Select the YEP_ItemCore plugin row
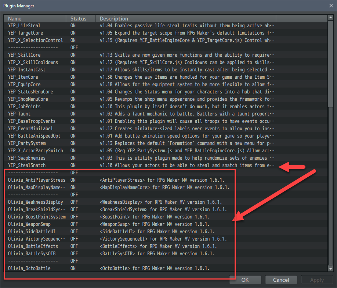The width and height of the screenshot is (337, 288). [166, 77]
